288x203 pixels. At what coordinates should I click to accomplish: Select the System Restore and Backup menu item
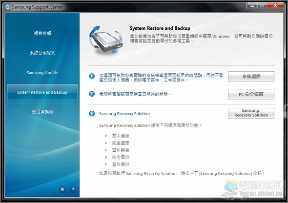click(x=42, y=92)
